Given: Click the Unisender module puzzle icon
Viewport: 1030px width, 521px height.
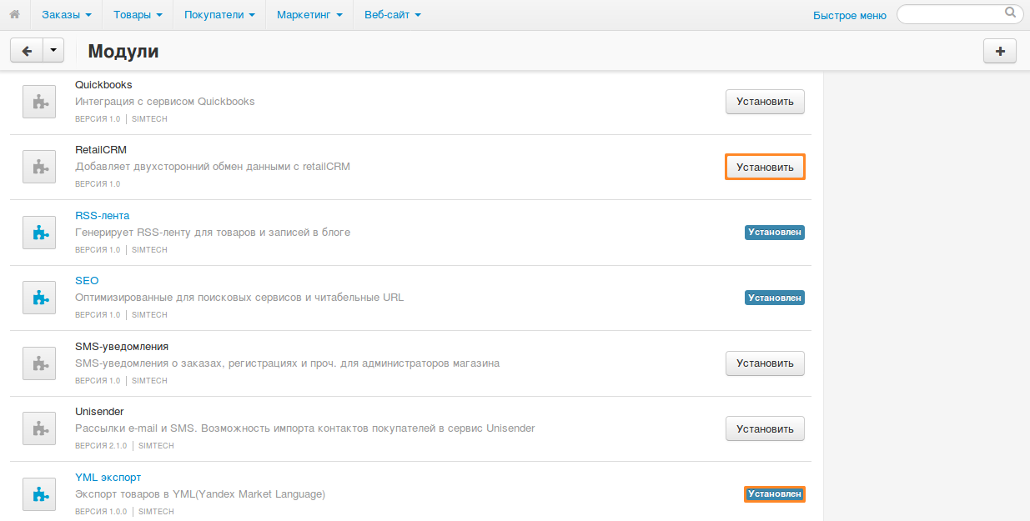Looking at the screenshot, I should (39, 428).
